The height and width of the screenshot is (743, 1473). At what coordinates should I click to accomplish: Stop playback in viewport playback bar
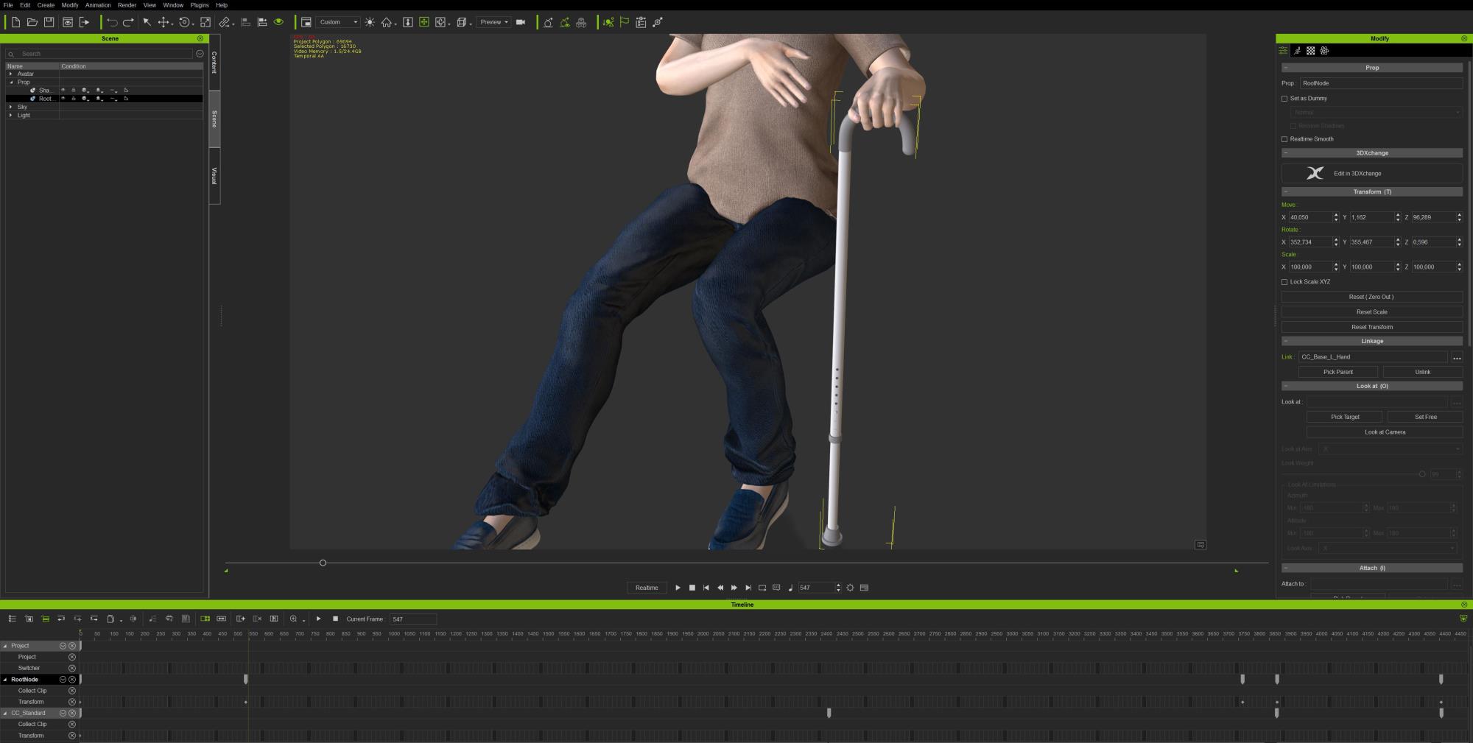coord(692,588)
